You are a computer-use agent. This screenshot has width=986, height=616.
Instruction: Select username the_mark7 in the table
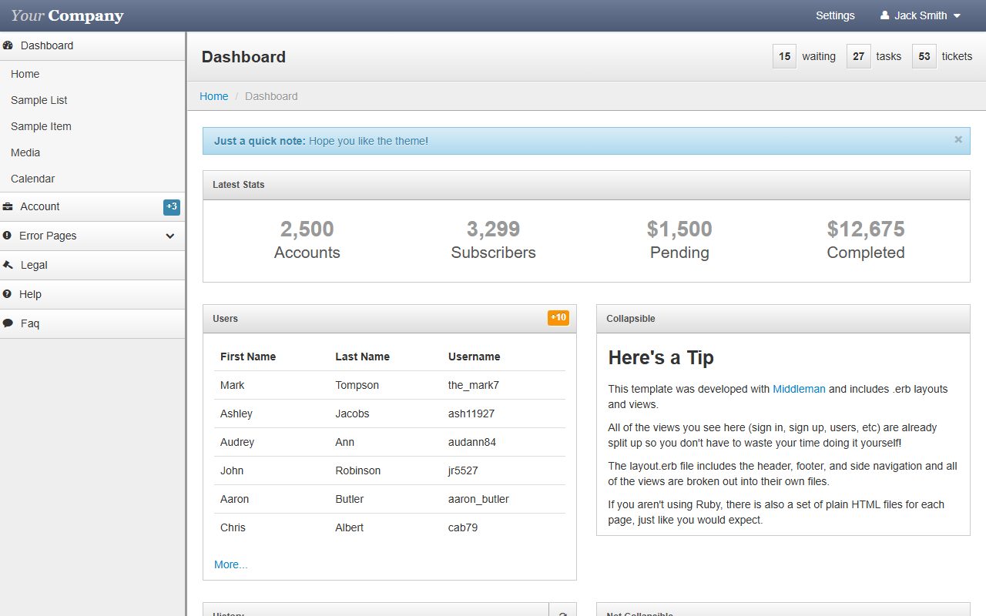(x=474, y=385)
